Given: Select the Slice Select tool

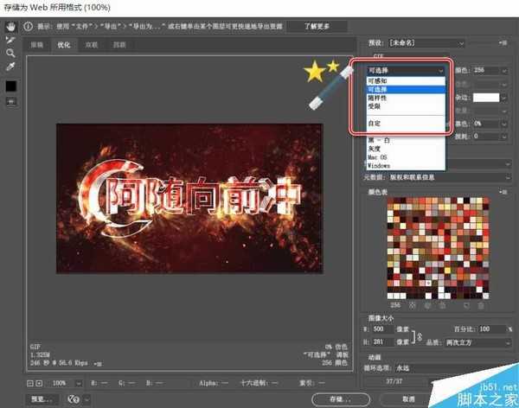Looking at the screenshot, I should 11,40.
